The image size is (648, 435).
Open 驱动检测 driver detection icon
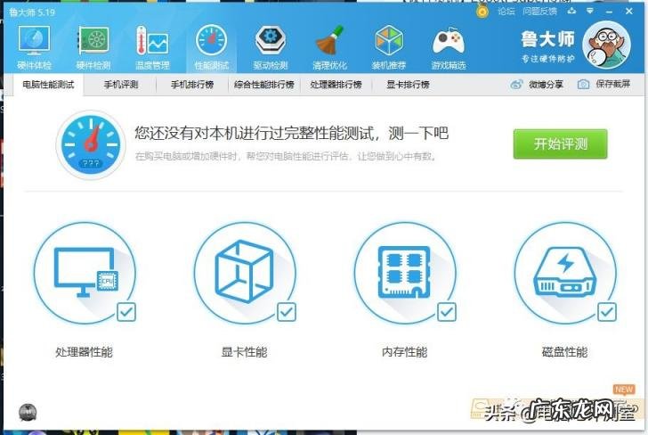tap(271, 41)
